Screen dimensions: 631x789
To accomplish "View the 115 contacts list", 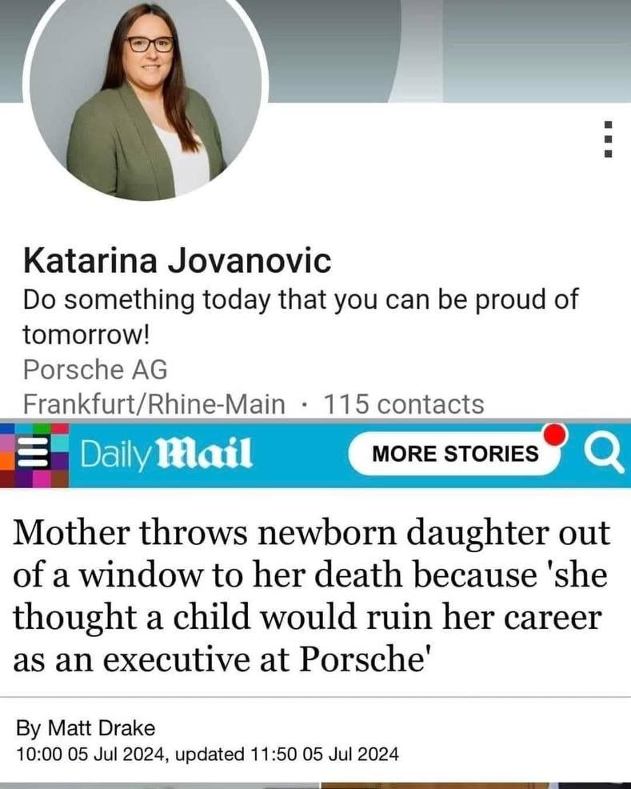I will pos(403,404).
